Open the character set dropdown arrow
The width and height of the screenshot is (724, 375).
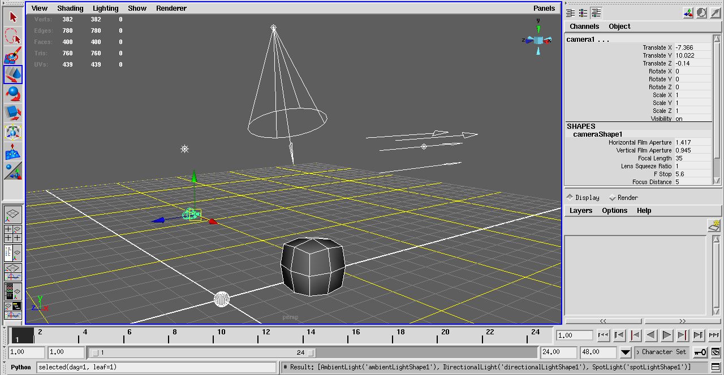click(625, 352)
